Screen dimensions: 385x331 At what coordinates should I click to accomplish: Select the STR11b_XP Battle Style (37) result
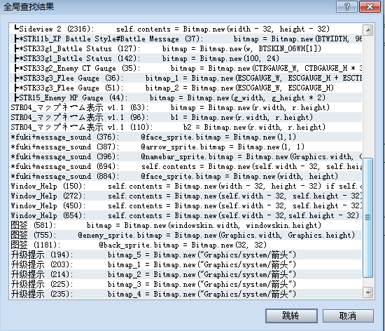click(186, 39)
